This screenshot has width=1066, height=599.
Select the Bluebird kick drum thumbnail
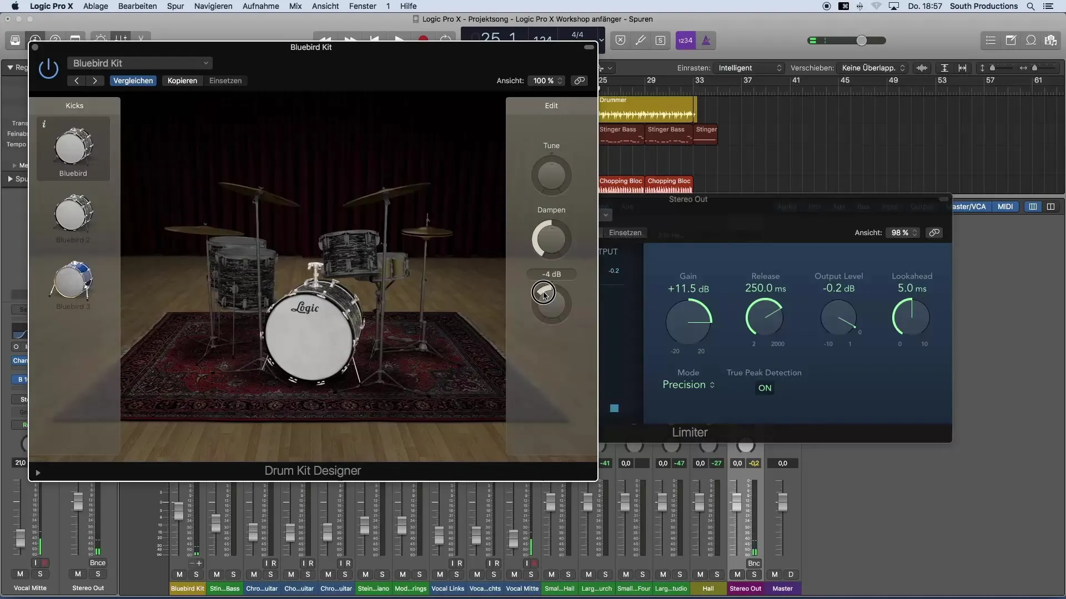(73, 149)
